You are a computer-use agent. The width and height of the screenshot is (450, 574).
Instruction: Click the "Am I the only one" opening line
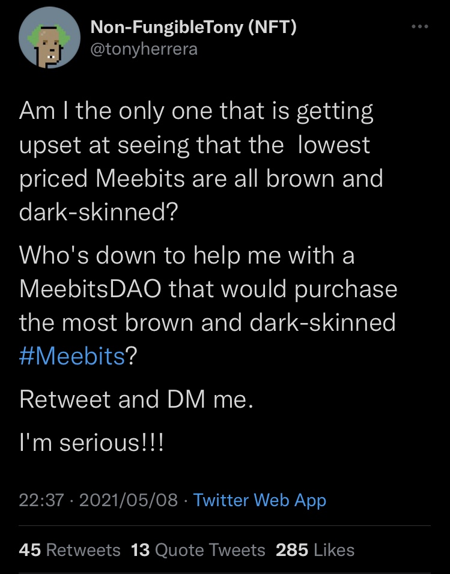point(196,112)
